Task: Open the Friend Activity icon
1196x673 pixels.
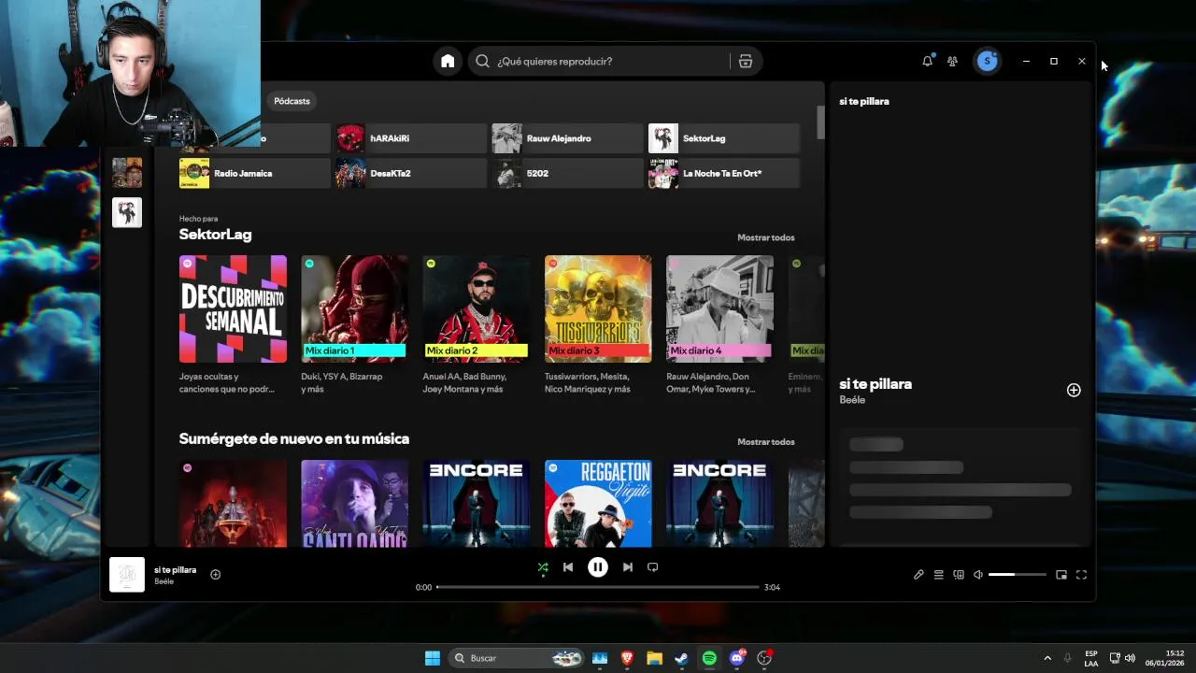Action: click(x=952, y=61)
